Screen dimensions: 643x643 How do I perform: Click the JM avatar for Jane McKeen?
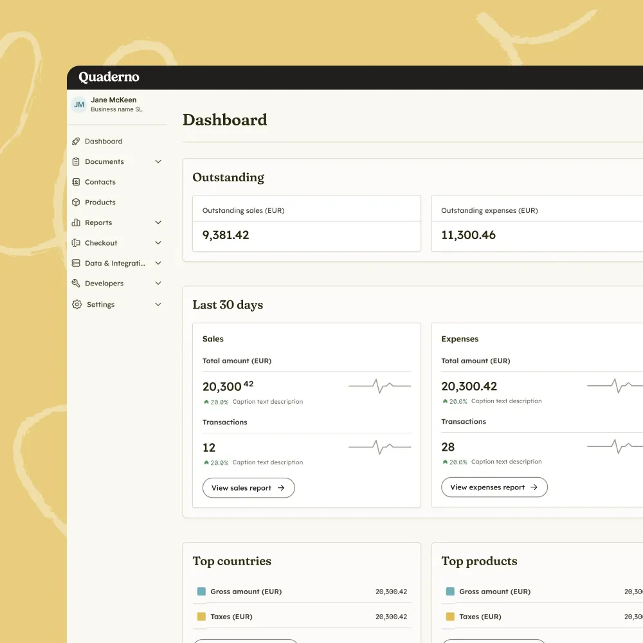tap(78, 104)
